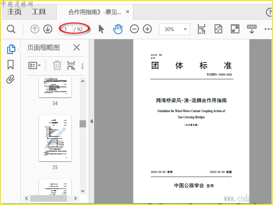The height and width of the screenshot is (205, 273).
Task: Click the current page number field
Action: tap(66, 29)
